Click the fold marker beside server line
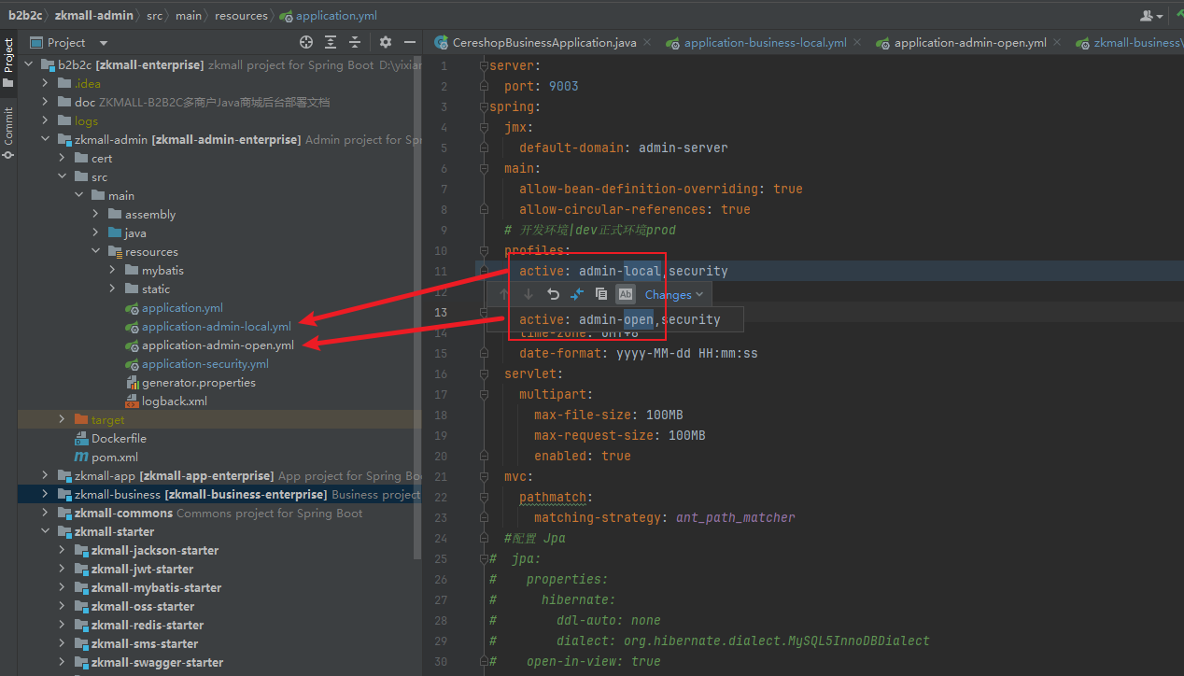Viewport: 1184px width, 676px height. [484, 65]
